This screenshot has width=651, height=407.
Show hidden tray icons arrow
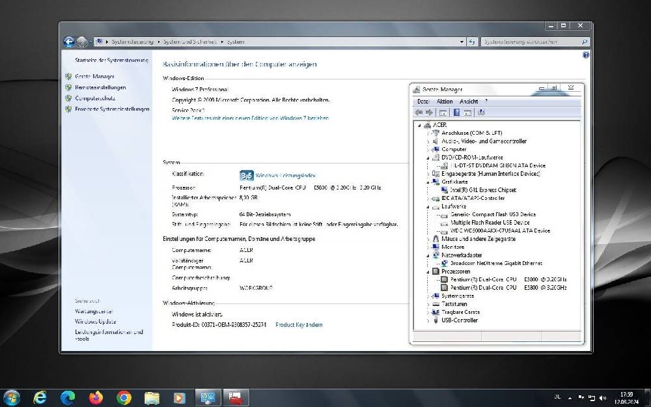tap(570, 398)
